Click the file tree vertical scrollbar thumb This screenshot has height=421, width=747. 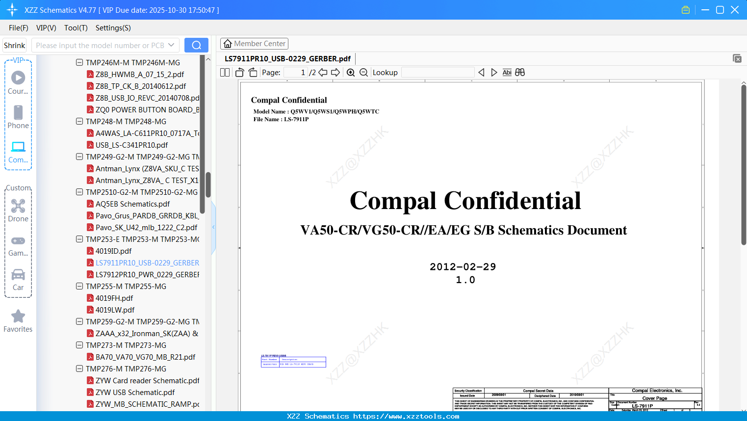click(x=208, y=184)
